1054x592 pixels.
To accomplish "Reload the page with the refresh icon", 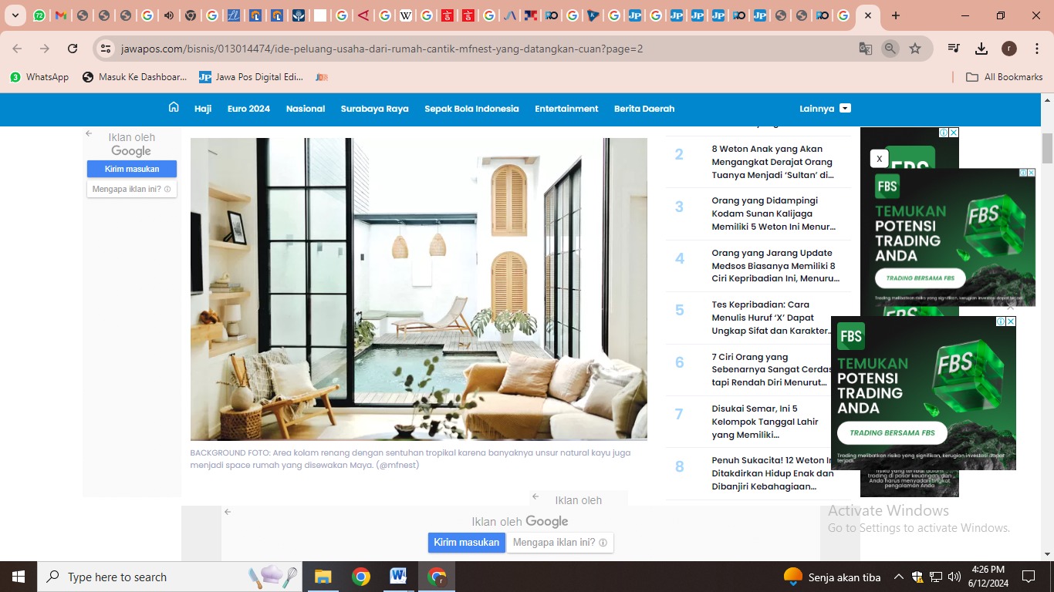I will (73, 49).
